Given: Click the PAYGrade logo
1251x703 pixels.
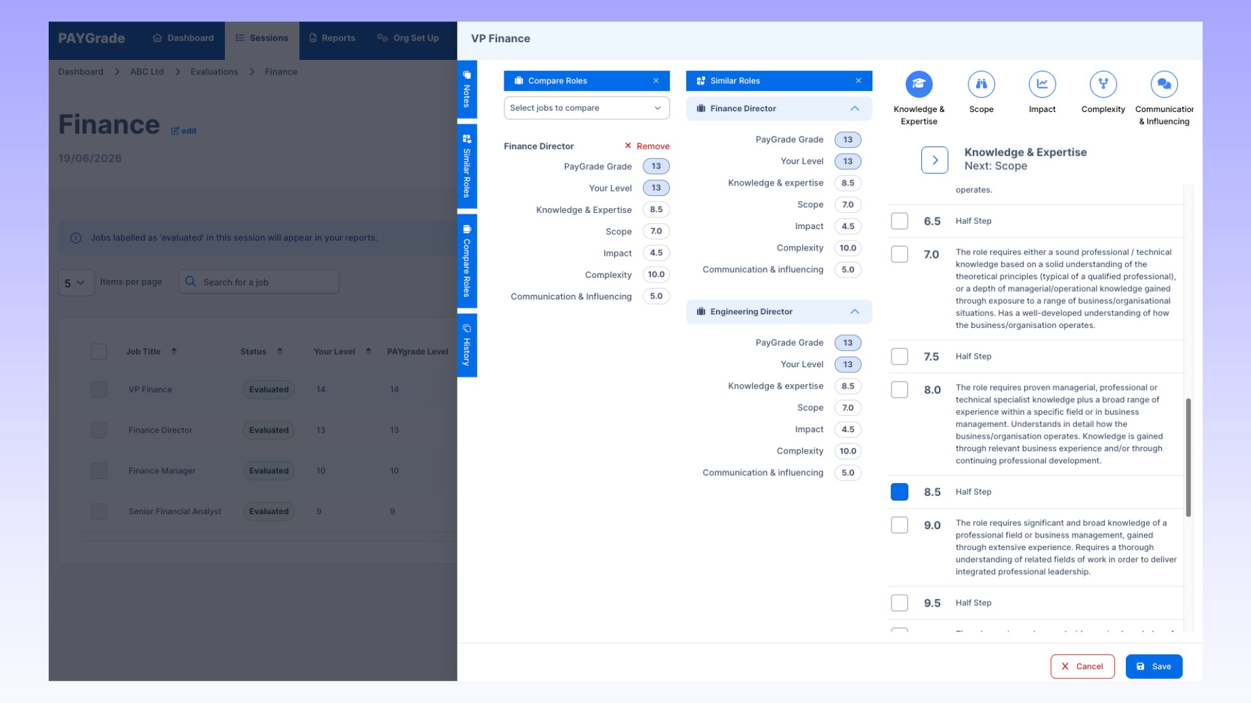Looking at the screenshot, I should [91, 38].
